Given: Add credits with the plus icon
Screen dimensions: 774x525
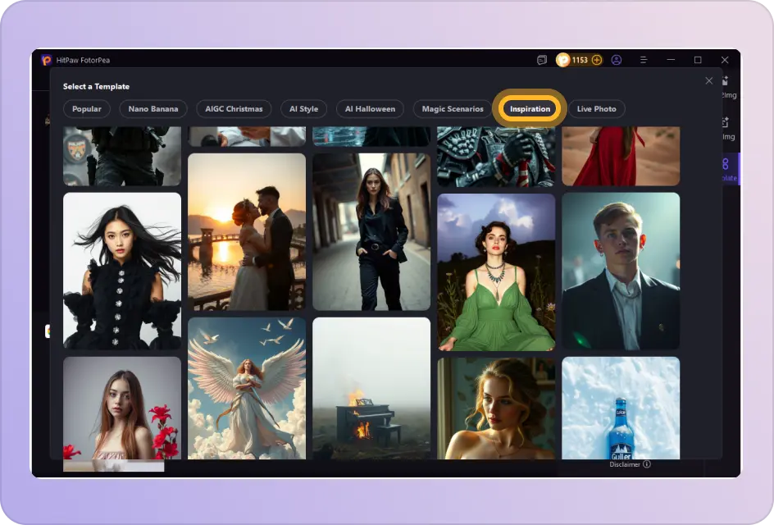Looking at the screenshot, I should 597,60.
